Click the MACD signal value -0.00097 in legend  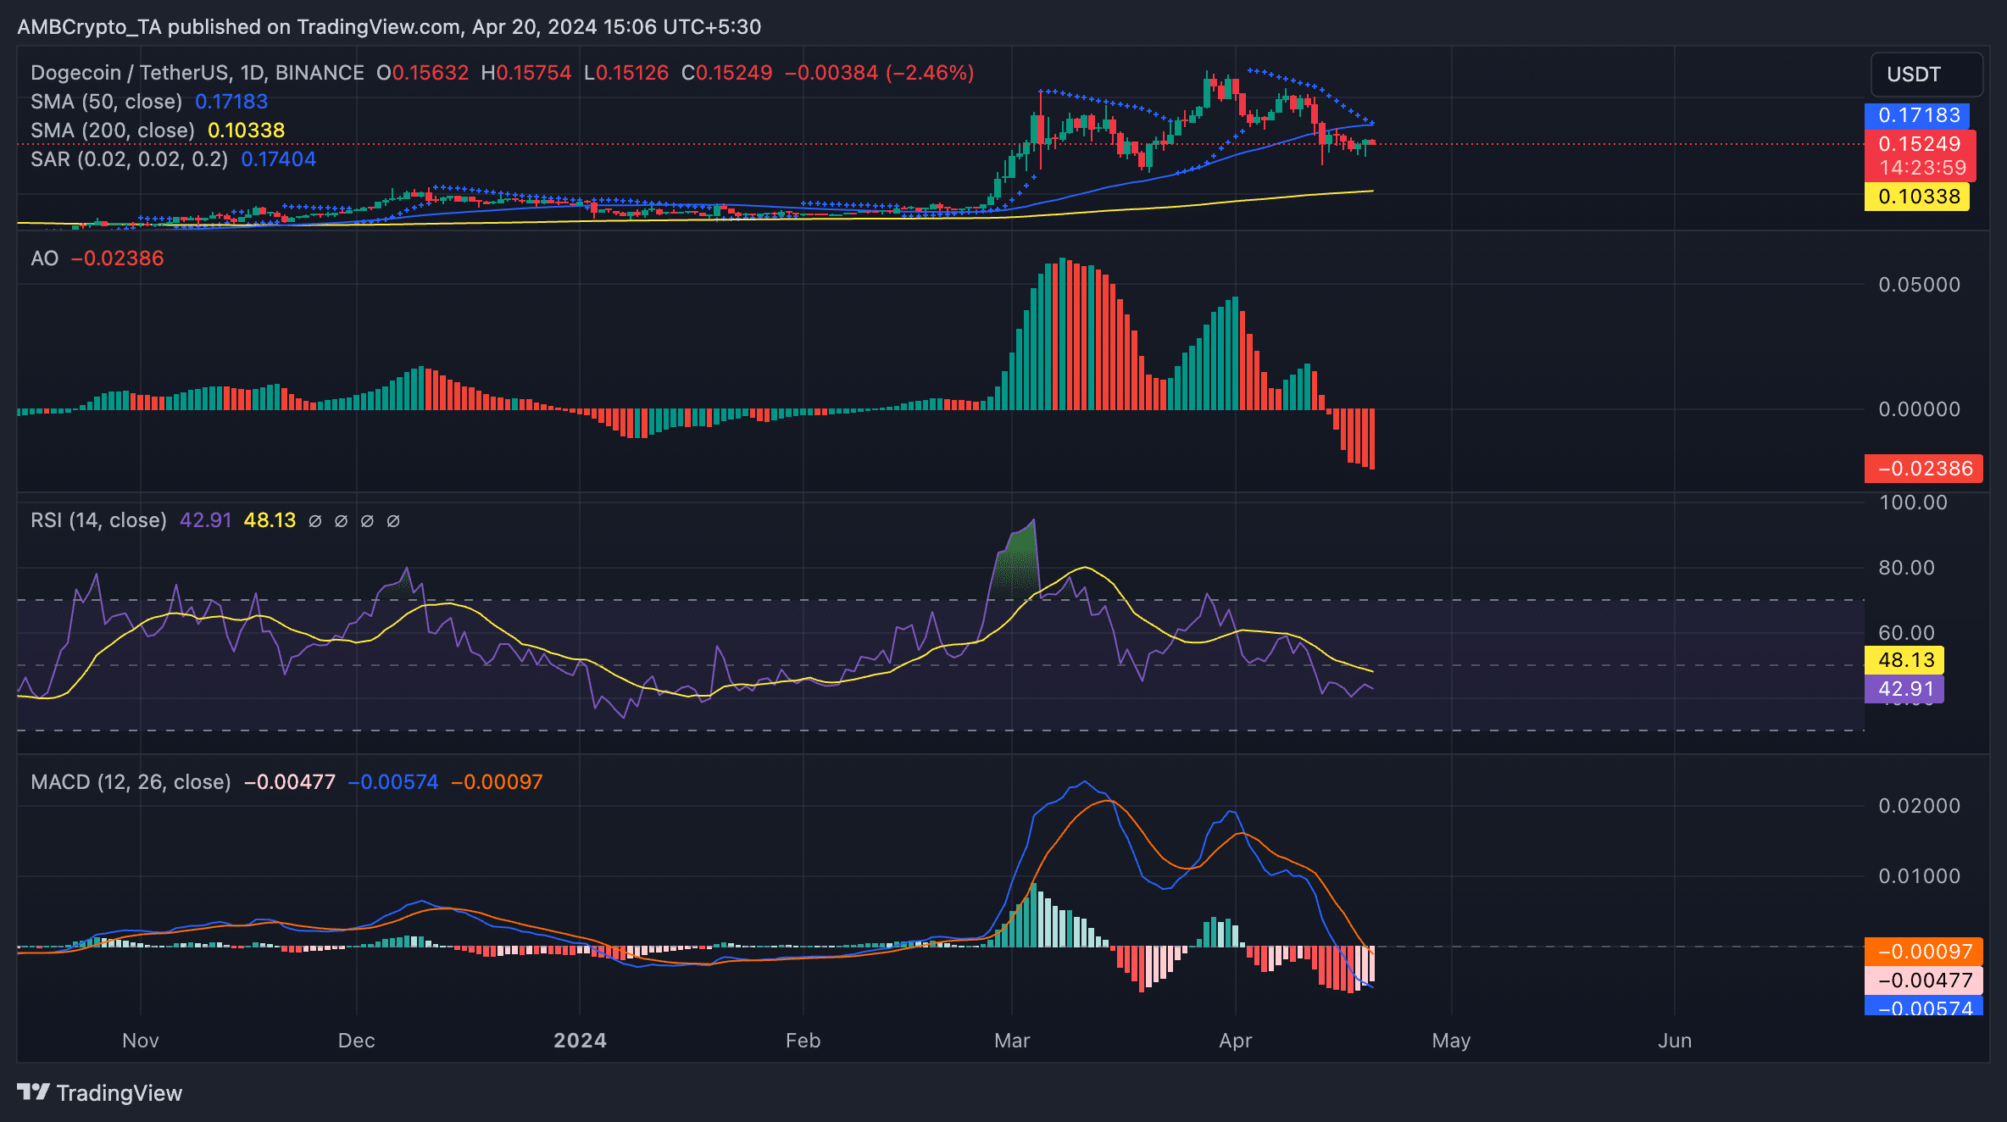497,782
